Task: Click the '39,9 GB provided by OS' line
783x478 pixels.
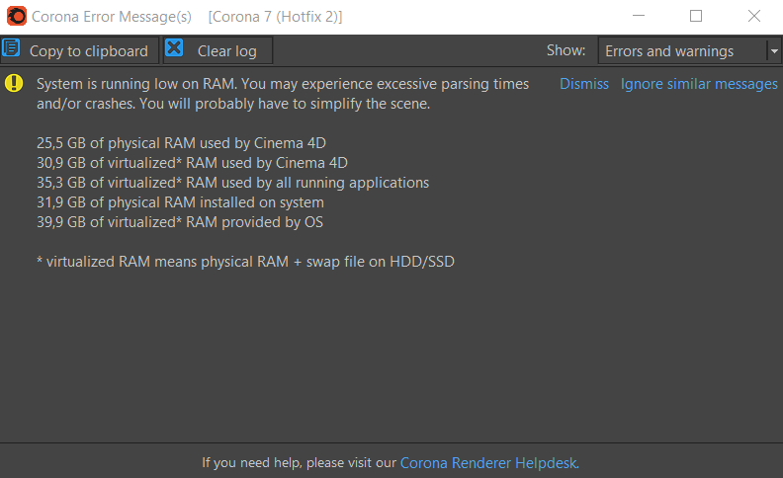Action: point(180,222)
